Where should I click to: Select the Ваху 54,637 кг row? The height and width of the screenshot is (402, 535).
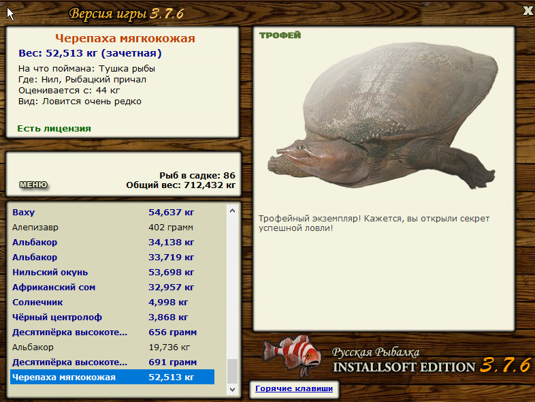click(x=112, y=212)
